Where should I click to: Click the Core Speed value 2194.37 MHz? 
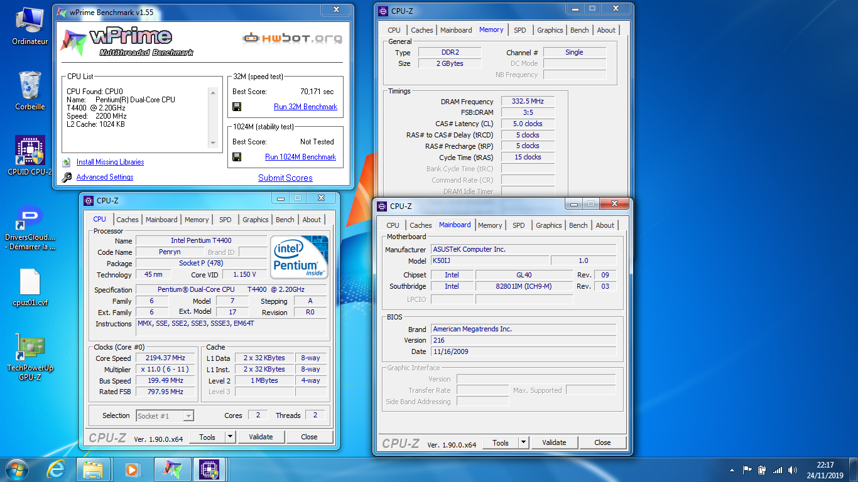(x=166, y=358)
